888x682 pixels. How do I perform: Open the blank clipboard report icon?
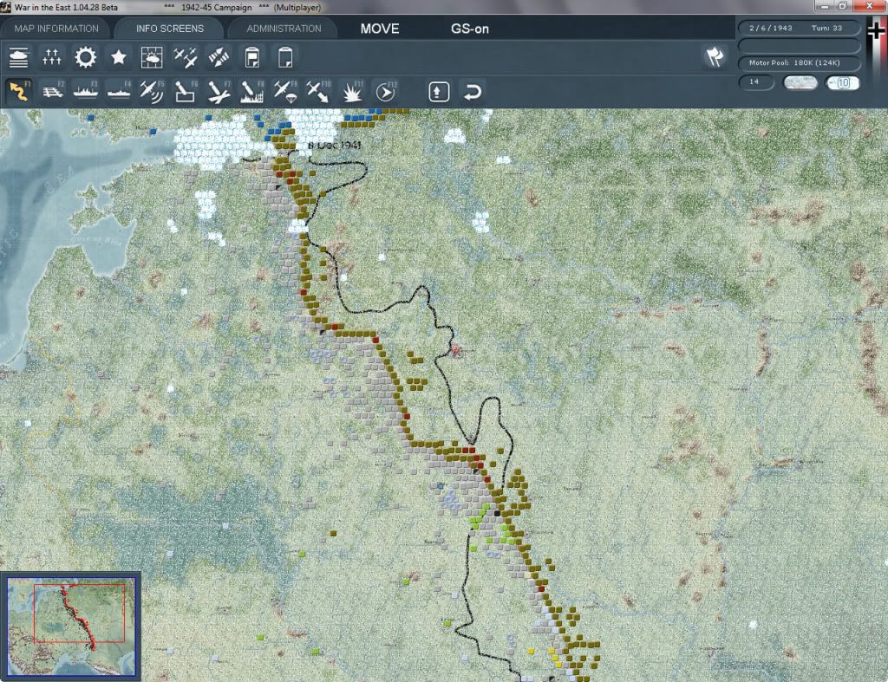[285, 58]
